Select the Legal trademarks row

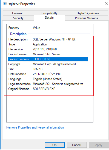coord(48,84)
